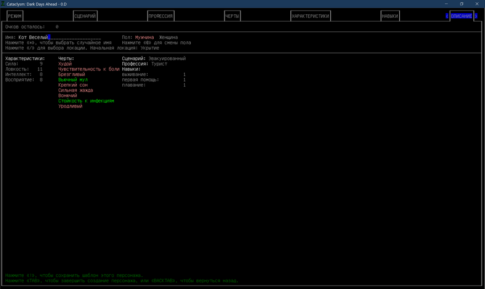Click the right arrow beside ОПИСАНИЕ
Image resolution: width=485 pixels, height=289 pixels.
tap(476, 16)
